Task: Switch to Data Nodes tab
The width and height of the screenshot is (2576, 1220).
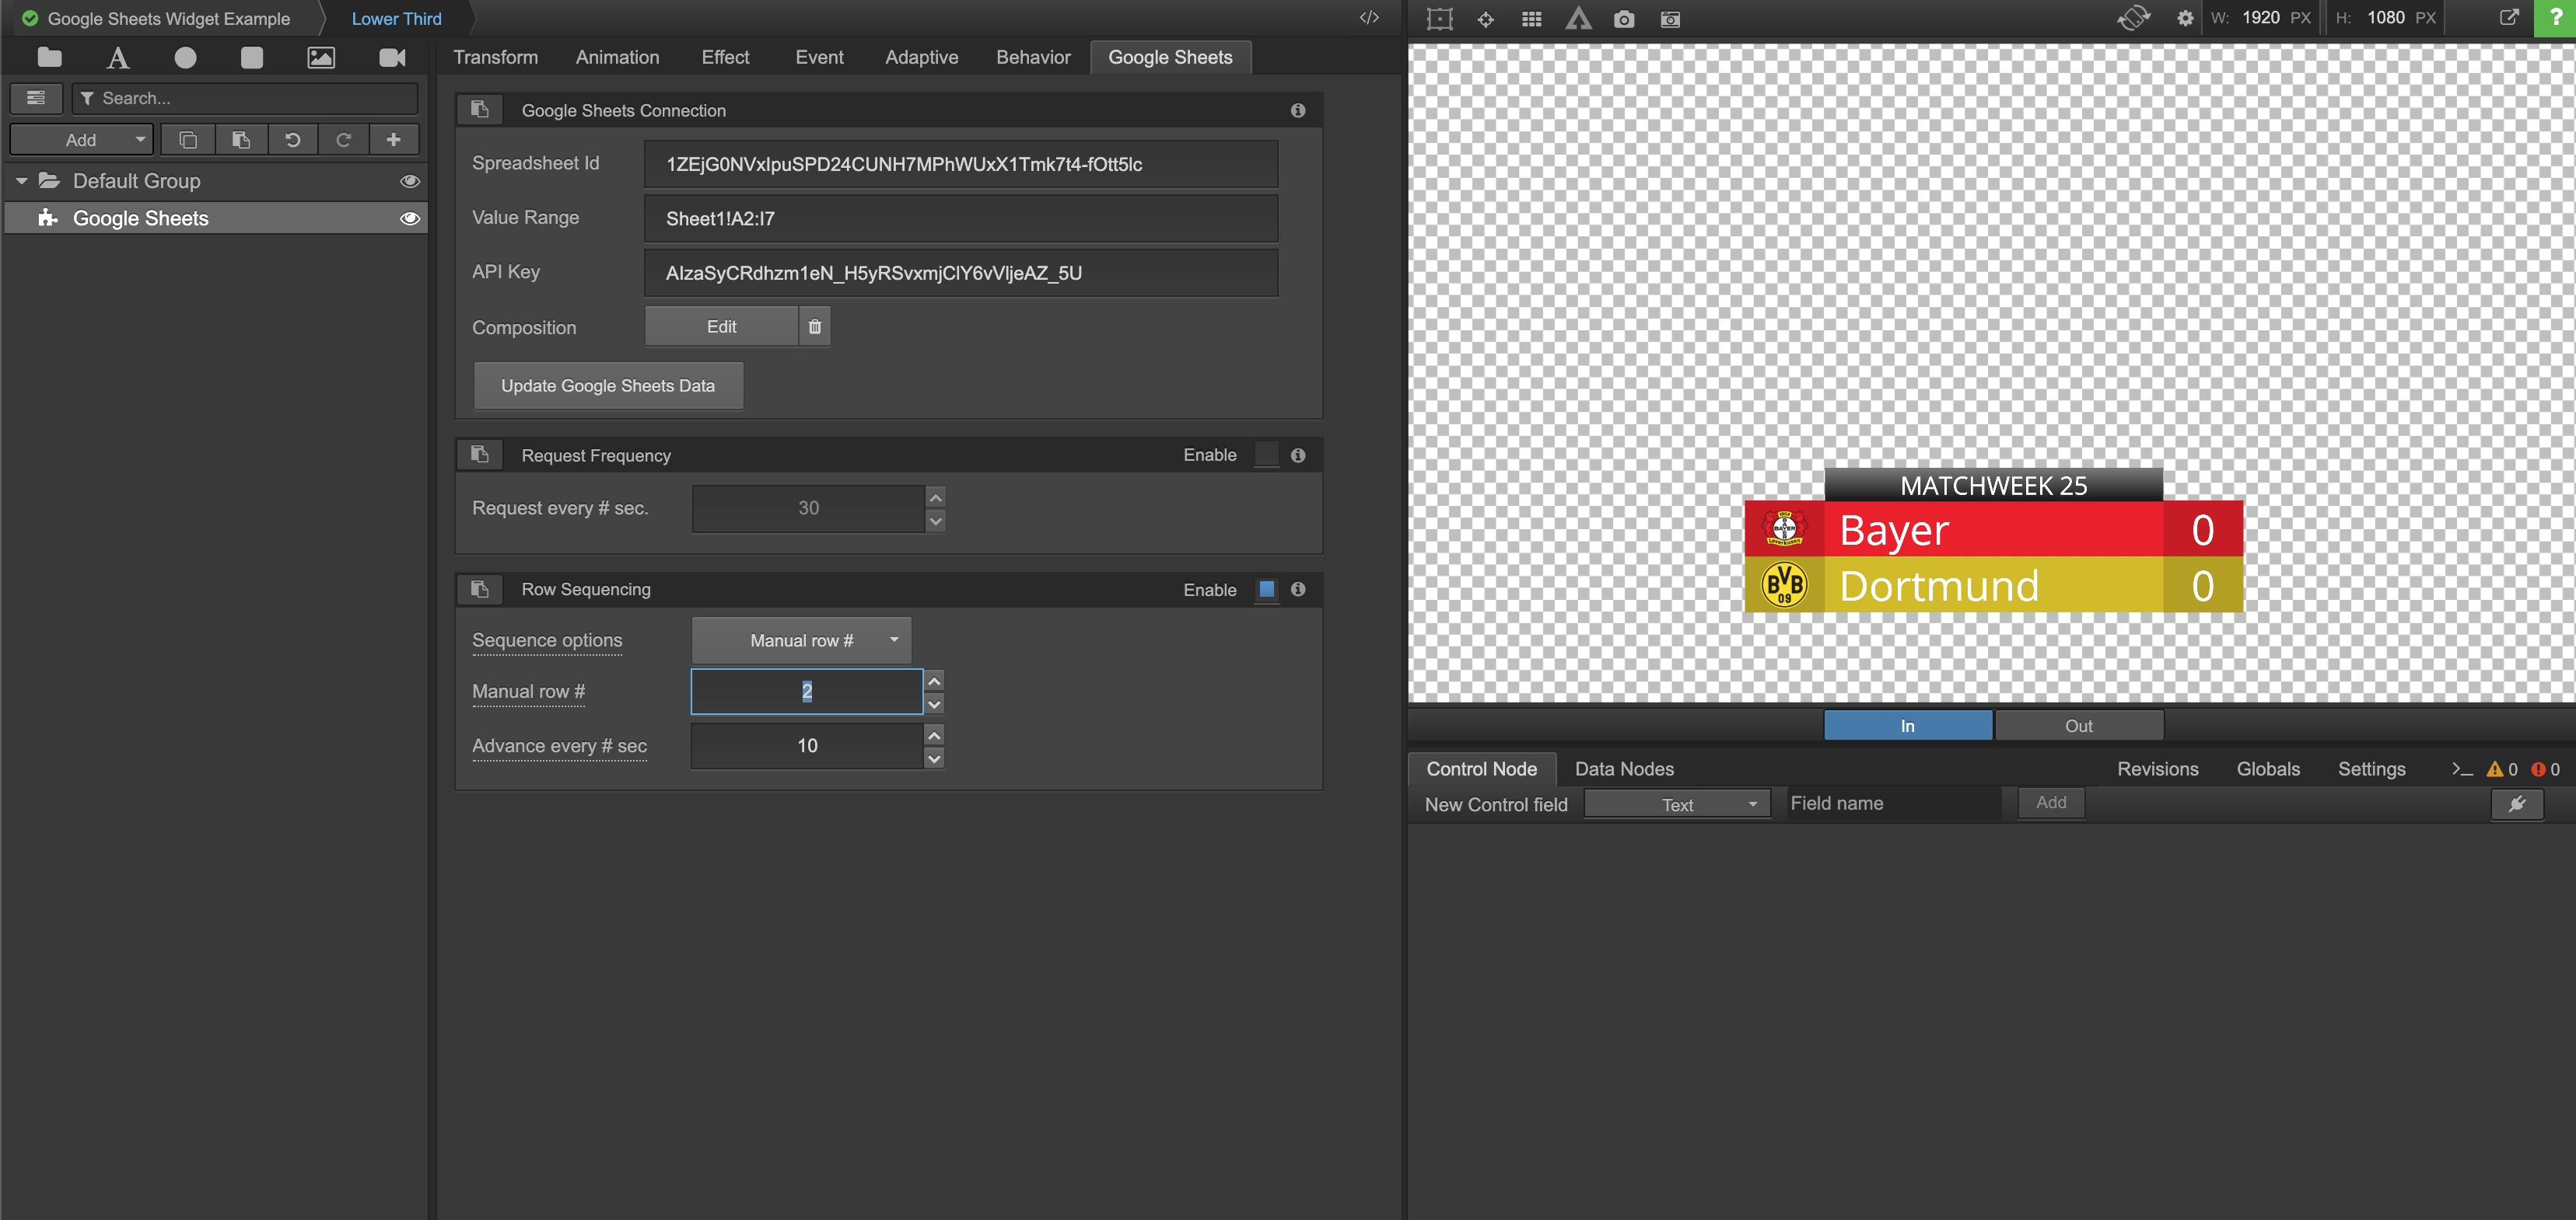Action: [x=1624, y=769]
